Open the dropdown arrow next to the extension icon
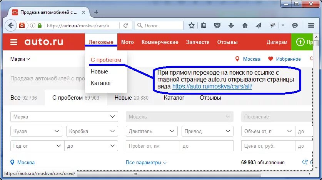The height and width of the screenshot is (180, 322). [x=283, y=25]
